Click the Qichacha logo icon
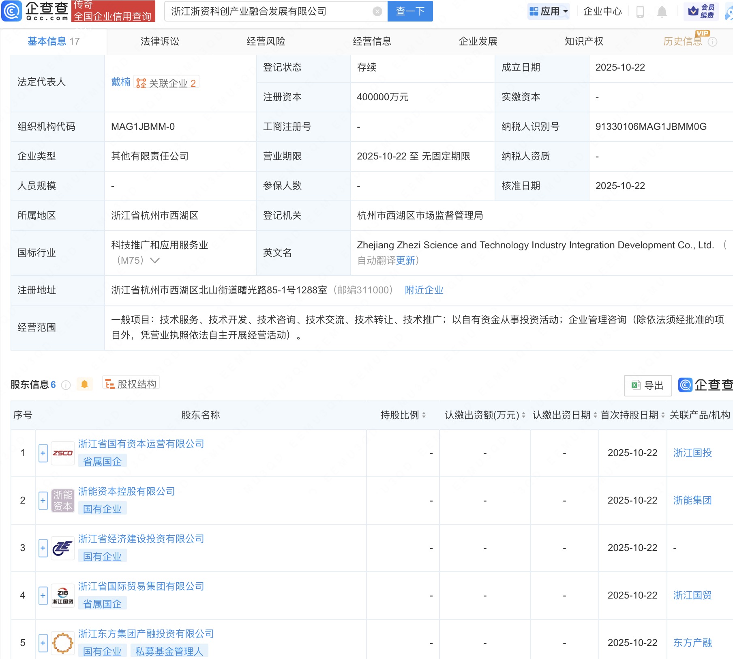733x659 pixels. click(x=12, y=11)
